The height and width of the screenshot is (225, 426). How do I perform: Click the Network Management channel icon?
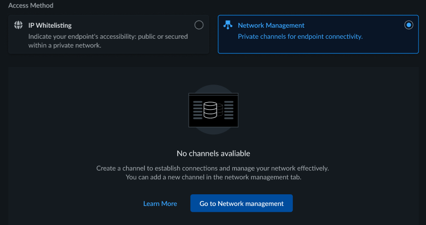coord(228,25)
